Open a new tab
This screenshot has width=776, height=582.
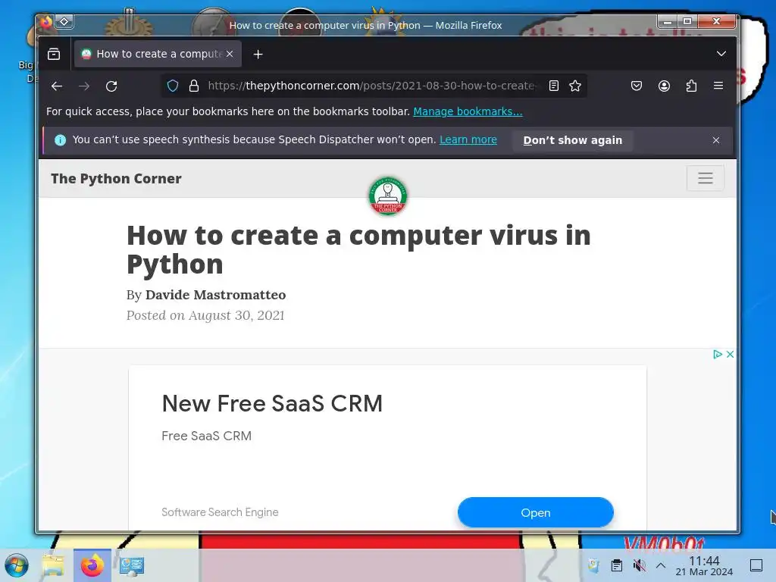coord(258,54)
